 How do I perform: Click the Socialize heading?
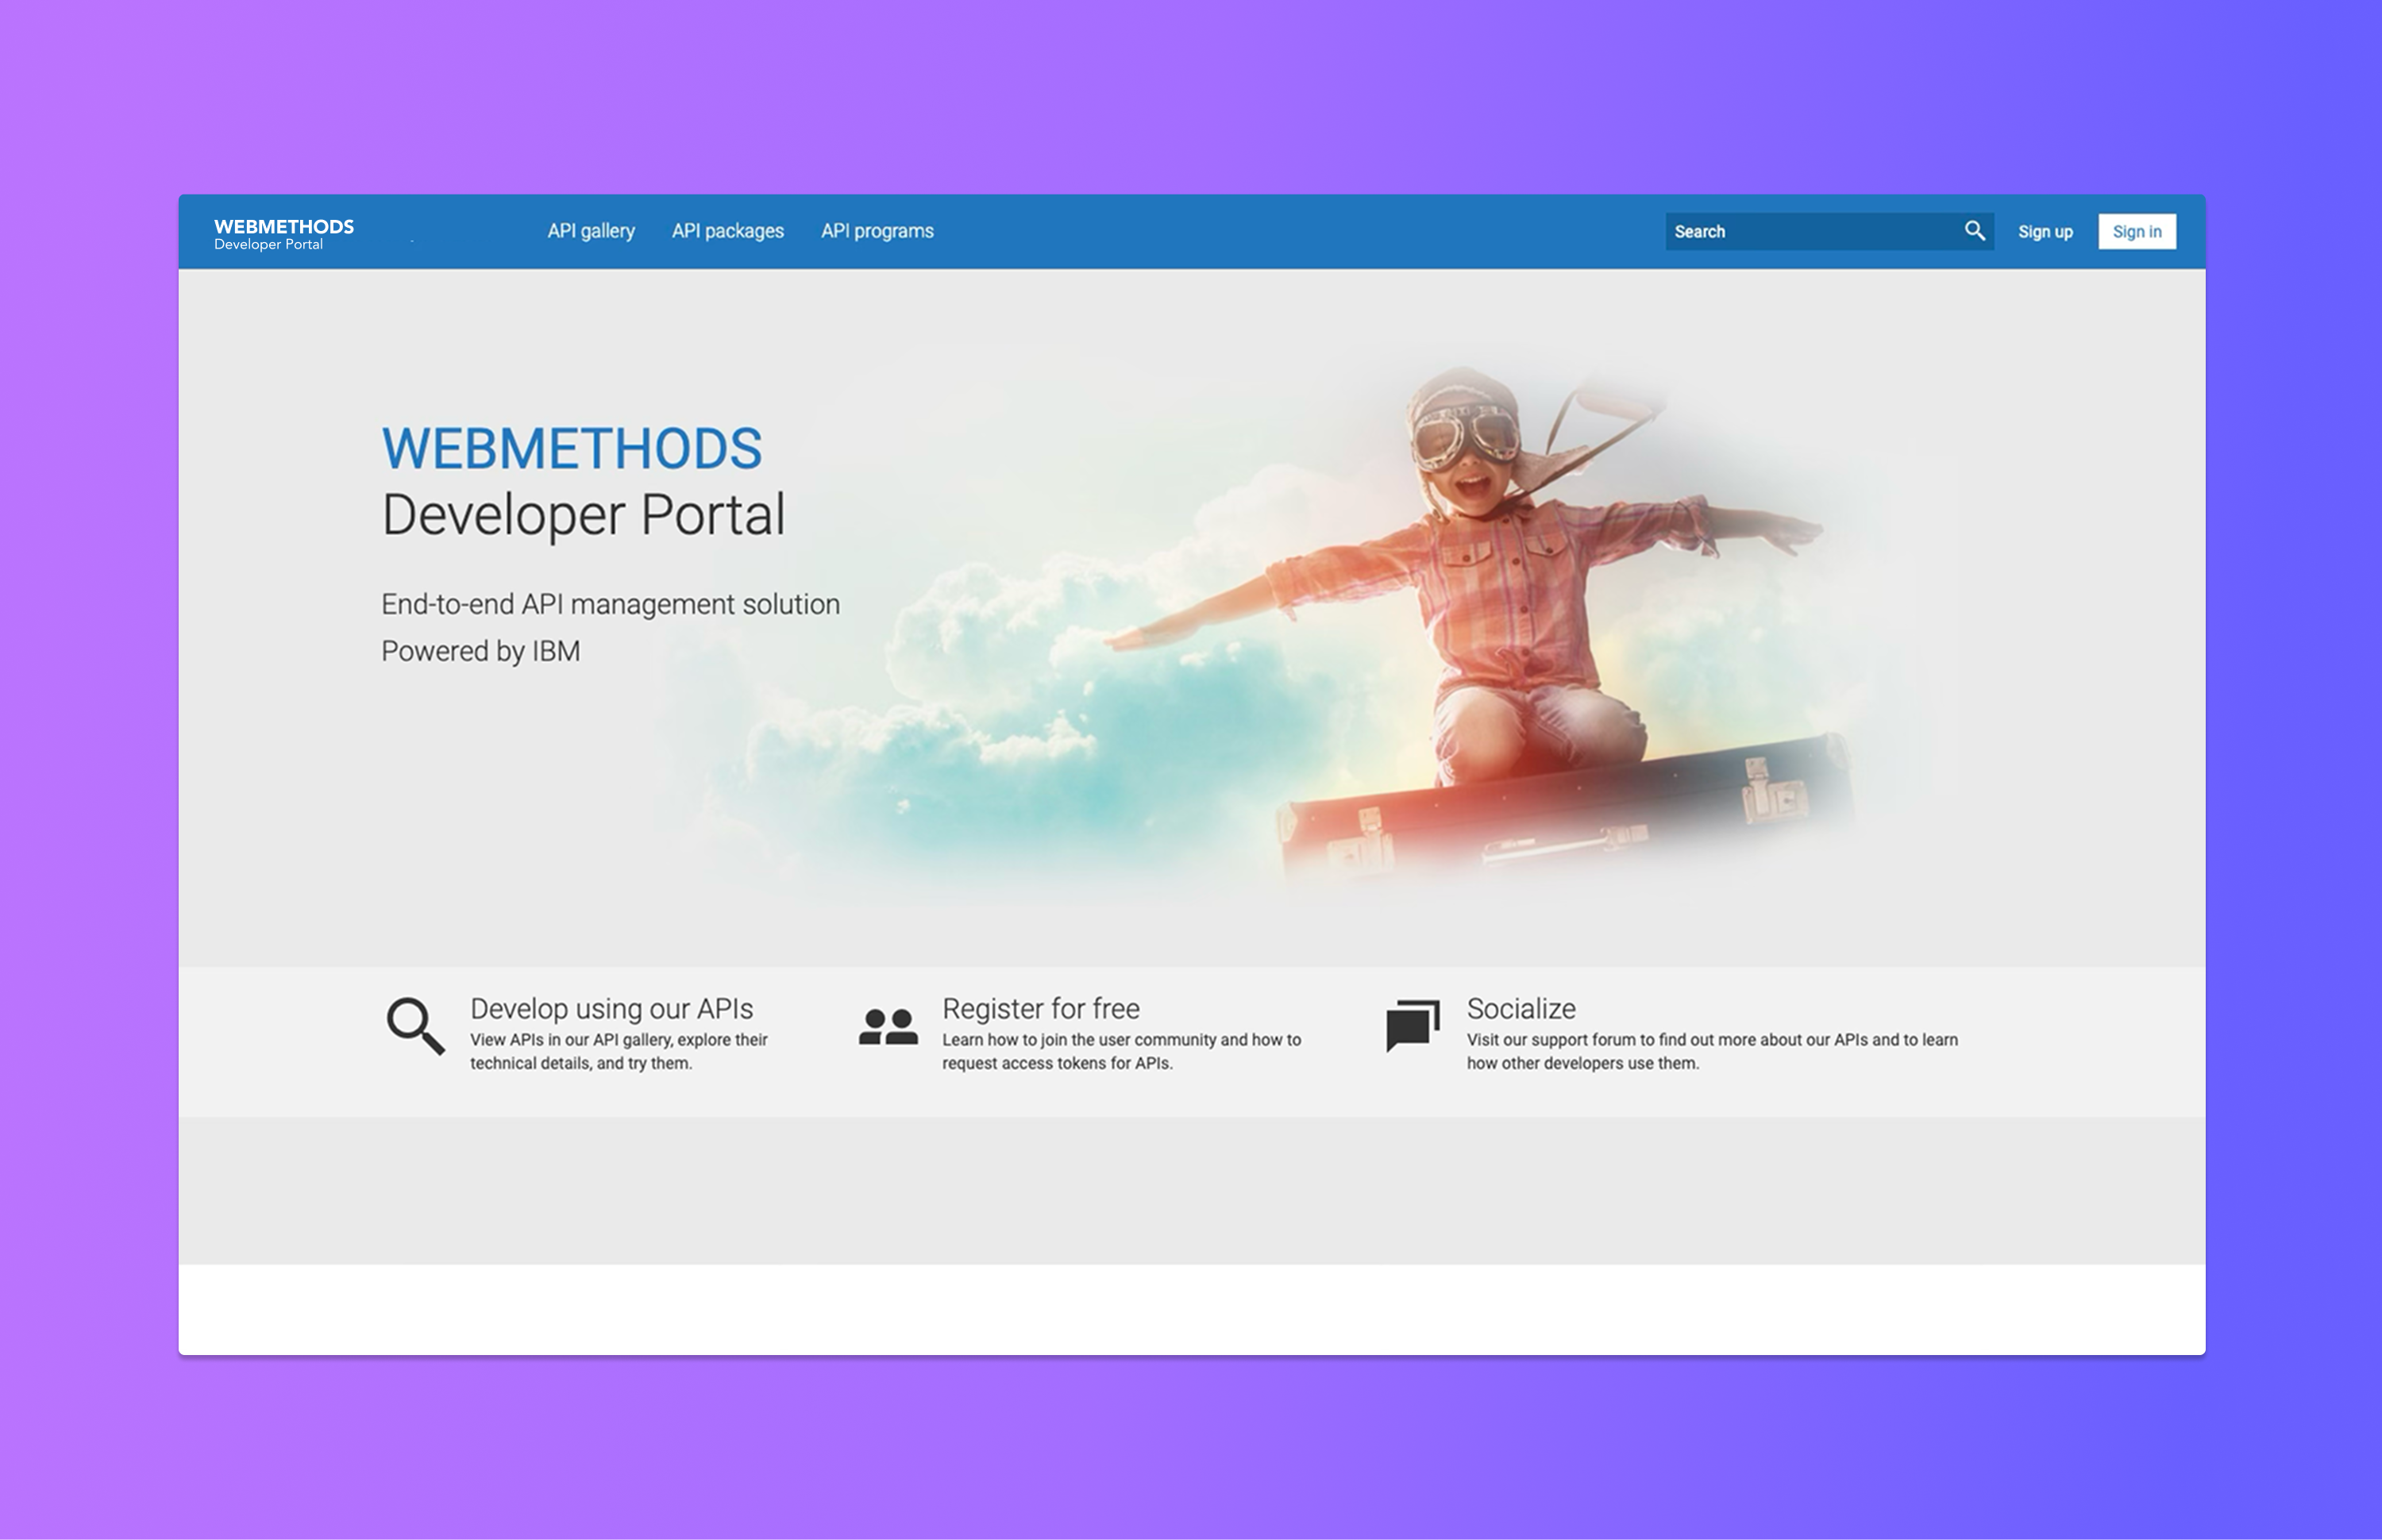pyautogui.click(x=1521, y=1008)
